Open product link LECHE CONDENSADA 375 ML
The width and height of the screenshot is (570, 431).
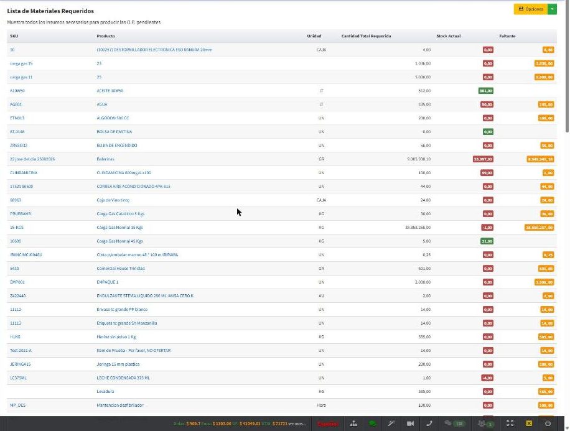pyautogui.click(x=123, y=378)
